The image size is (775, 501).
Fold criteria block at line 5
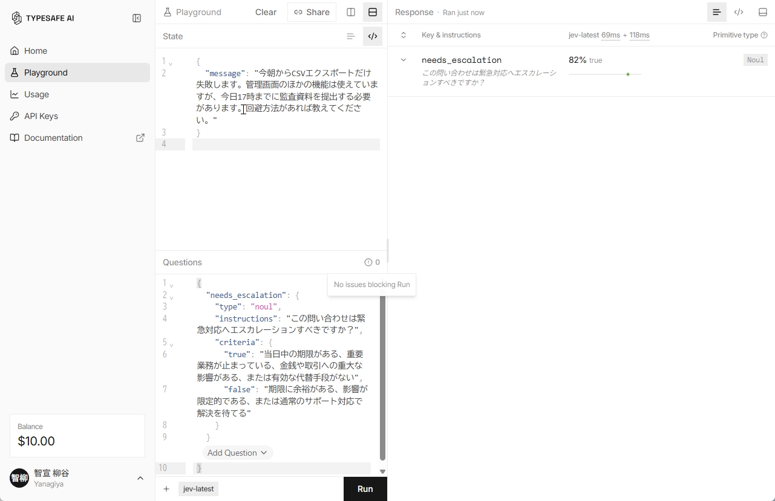(x=171, y=344)
